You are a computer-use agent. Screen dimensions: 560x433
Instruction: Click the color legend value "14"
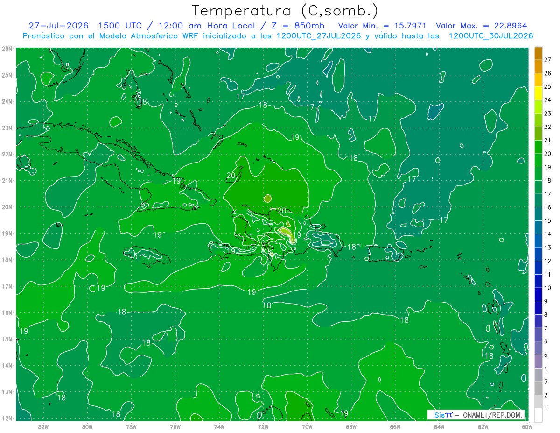click(548, 234)
